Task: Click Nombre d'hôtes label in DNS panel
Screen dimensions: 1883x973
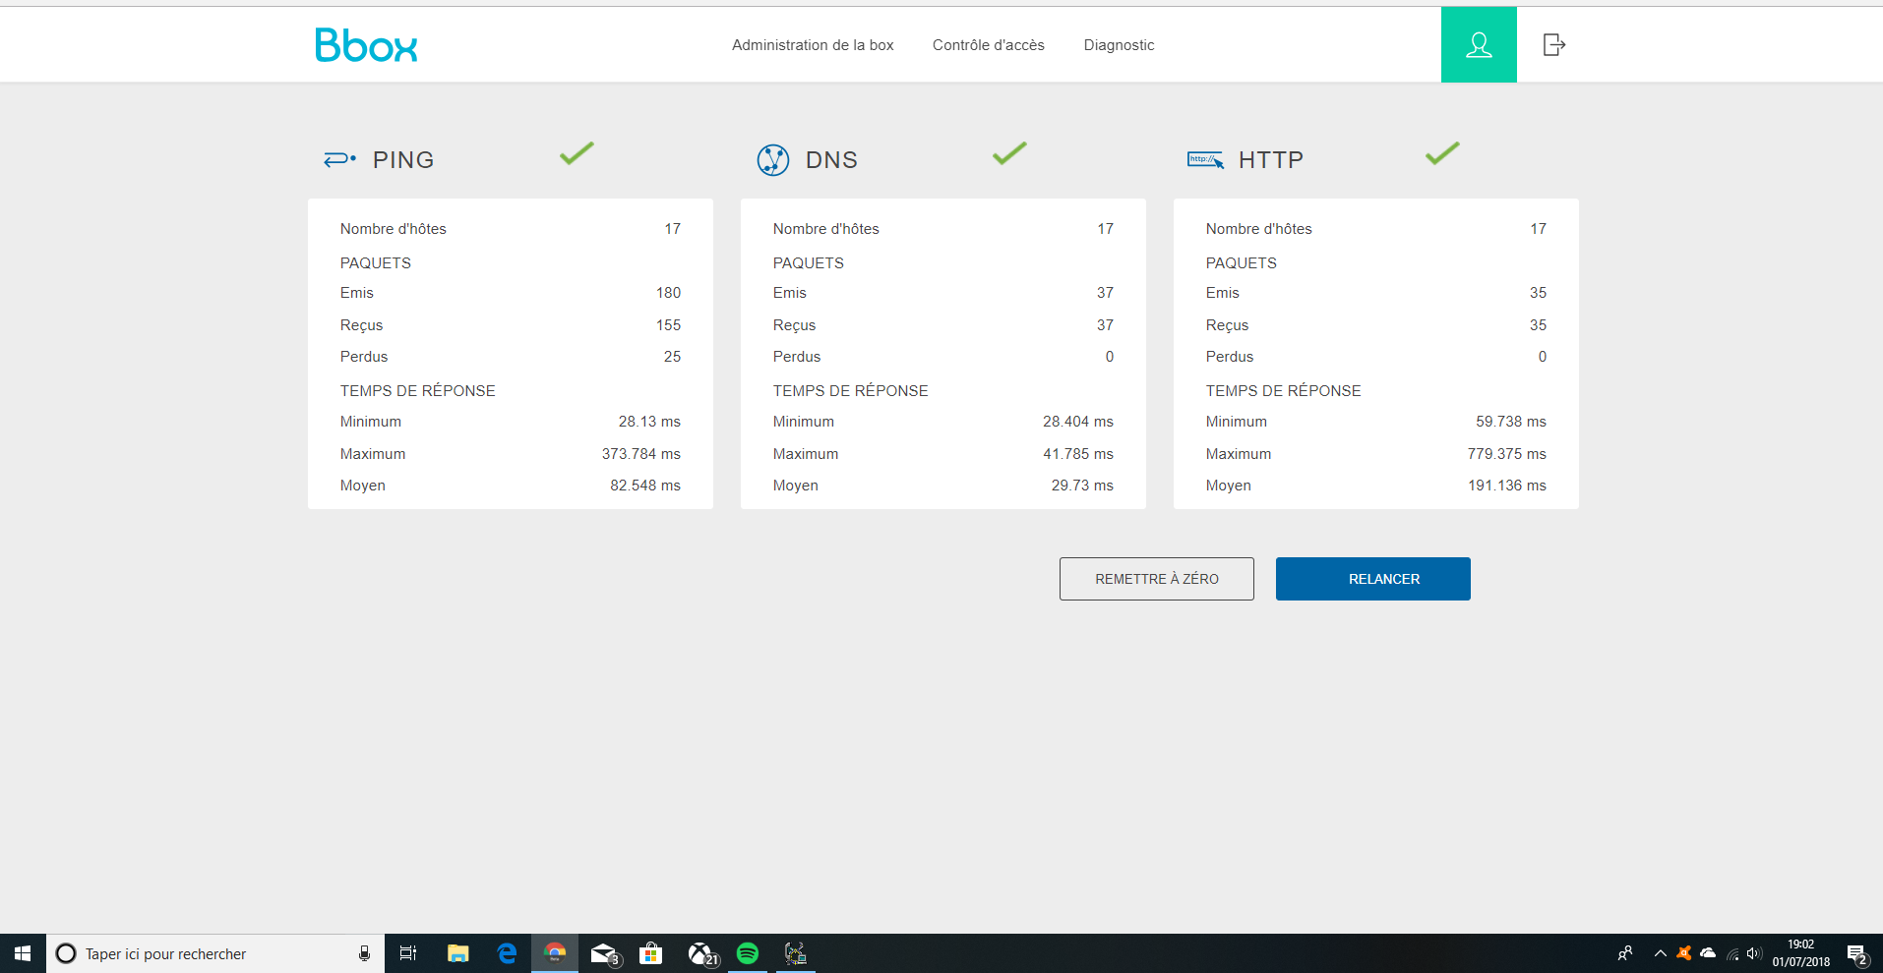Action: pos(826,229)
